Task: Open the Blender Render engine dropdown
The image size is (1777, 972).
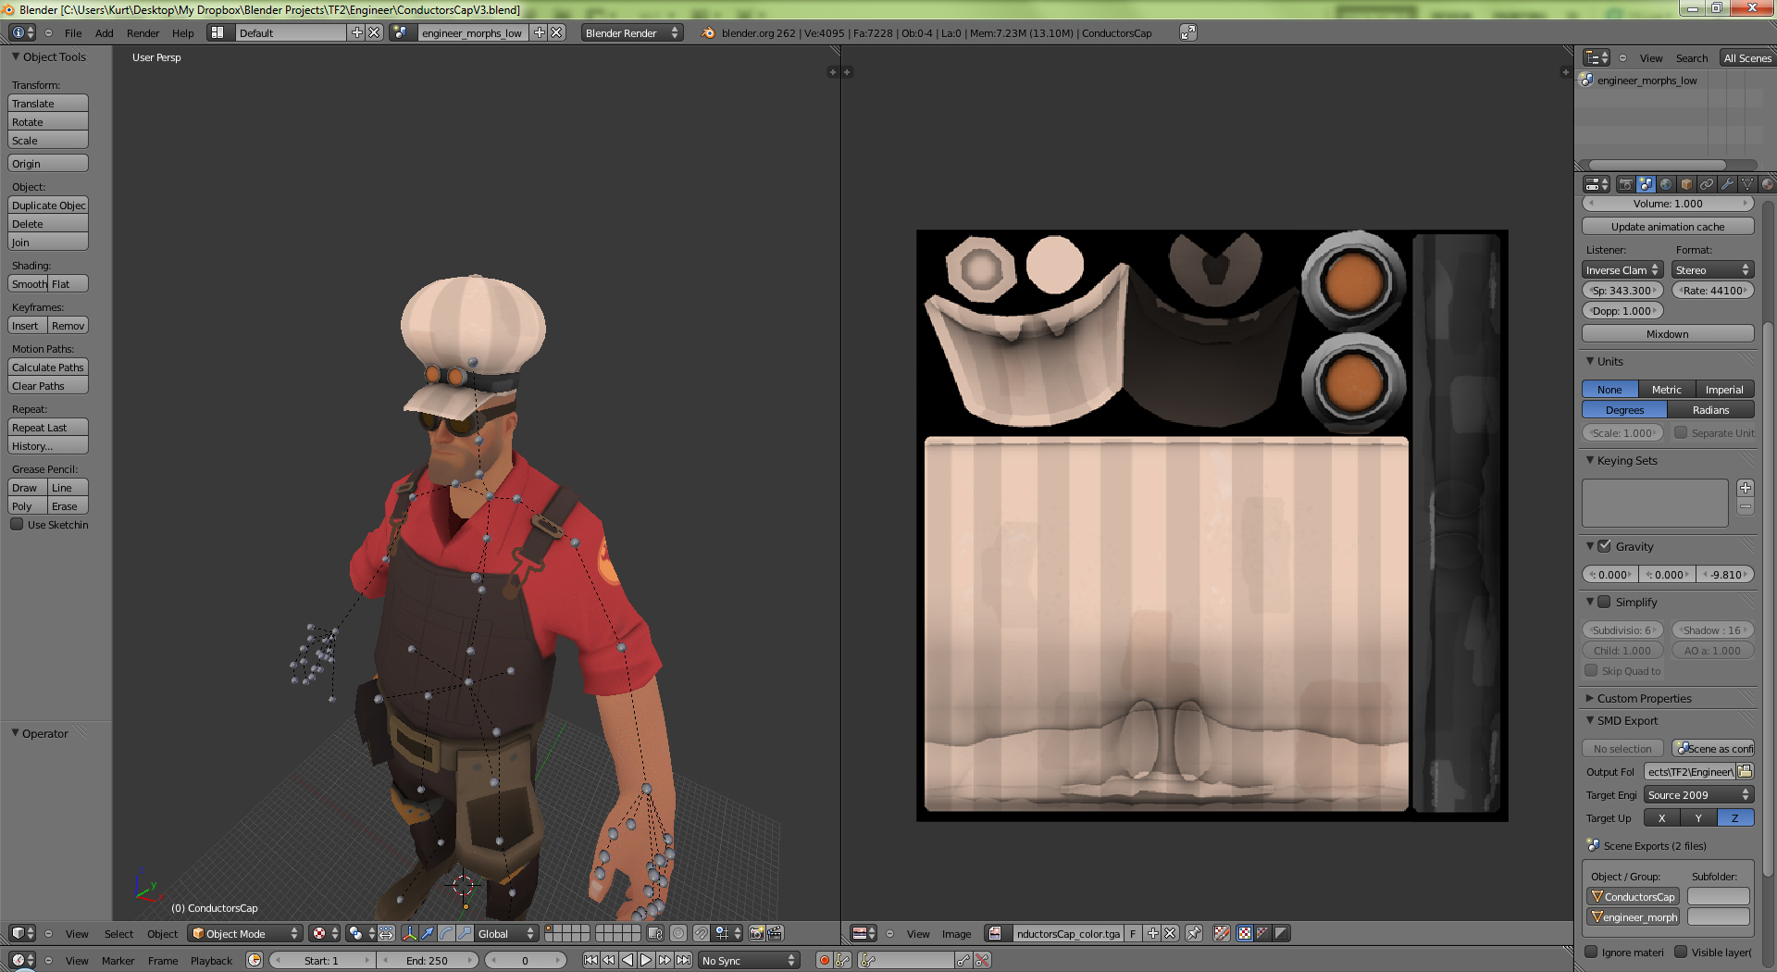Action: point(632,32)
